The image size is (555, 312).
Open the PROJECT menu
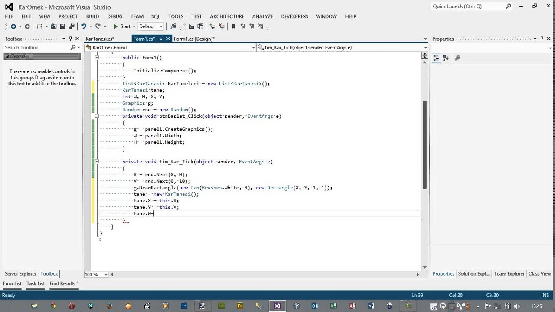coord(68,16)
